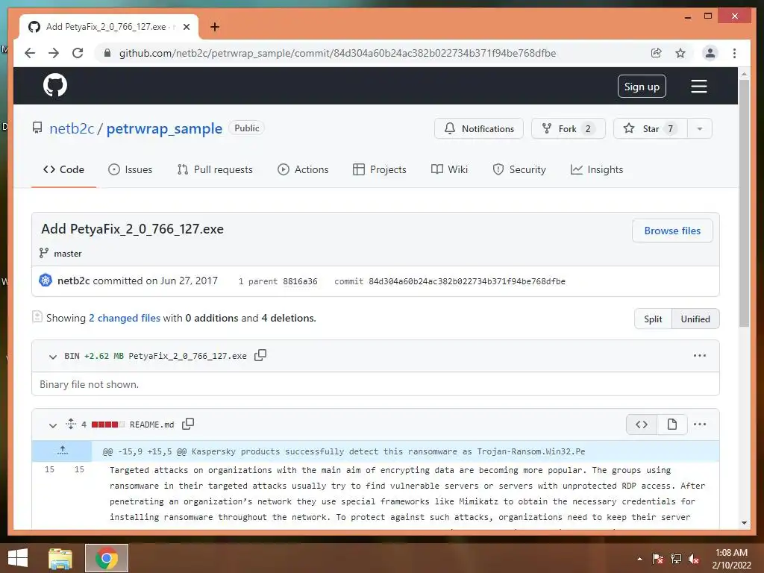Open the Projects tab
This screenshot has width=764, height=573.
[380, 169]
